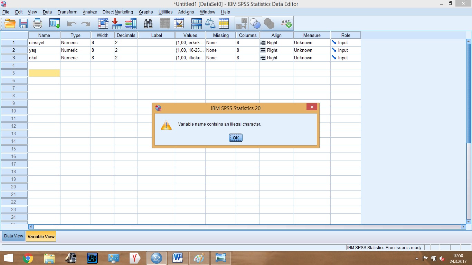This screenshot has height=265, width=472.
Task: Close the IBM SPSS Statistics 20 dialog
Action: pyautogui.click(x=312, y=107)
